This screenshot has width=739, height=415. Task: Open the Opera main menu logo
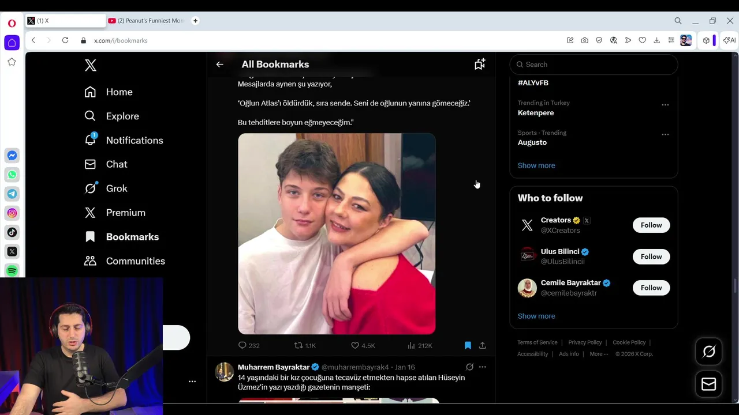click(12, 24)
